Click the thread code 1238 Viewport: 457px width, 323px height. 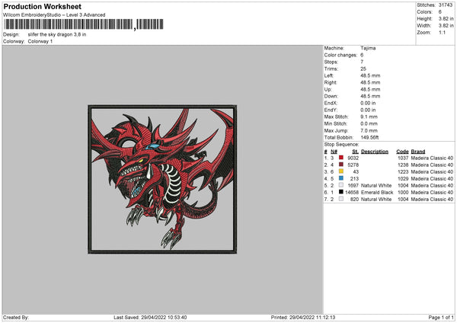403,165
